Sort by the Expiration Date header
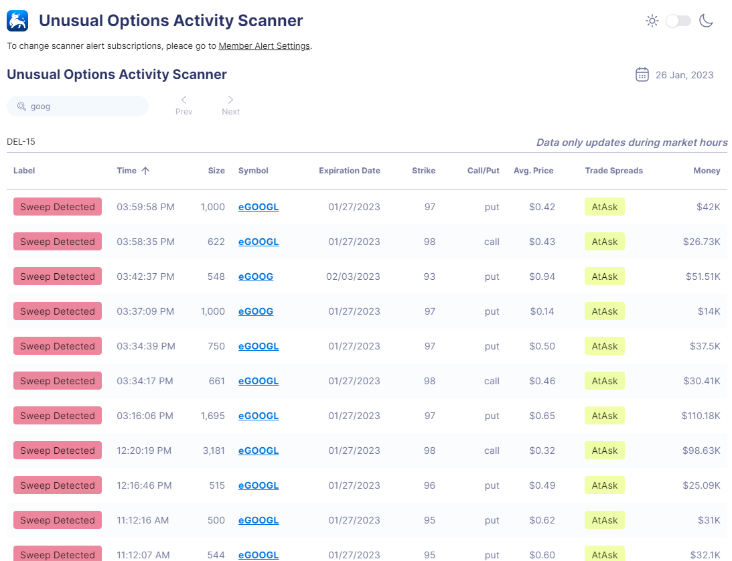Image resolution: width=732 pixels, height=561 pixels. (x=349, y=171)
